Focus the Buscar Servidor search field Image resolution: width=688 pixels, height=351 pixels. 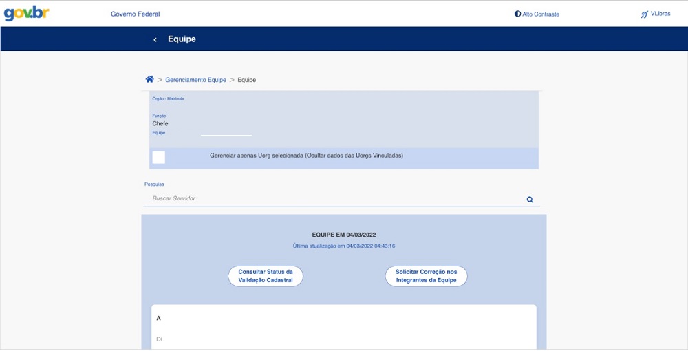click(334, 199)
